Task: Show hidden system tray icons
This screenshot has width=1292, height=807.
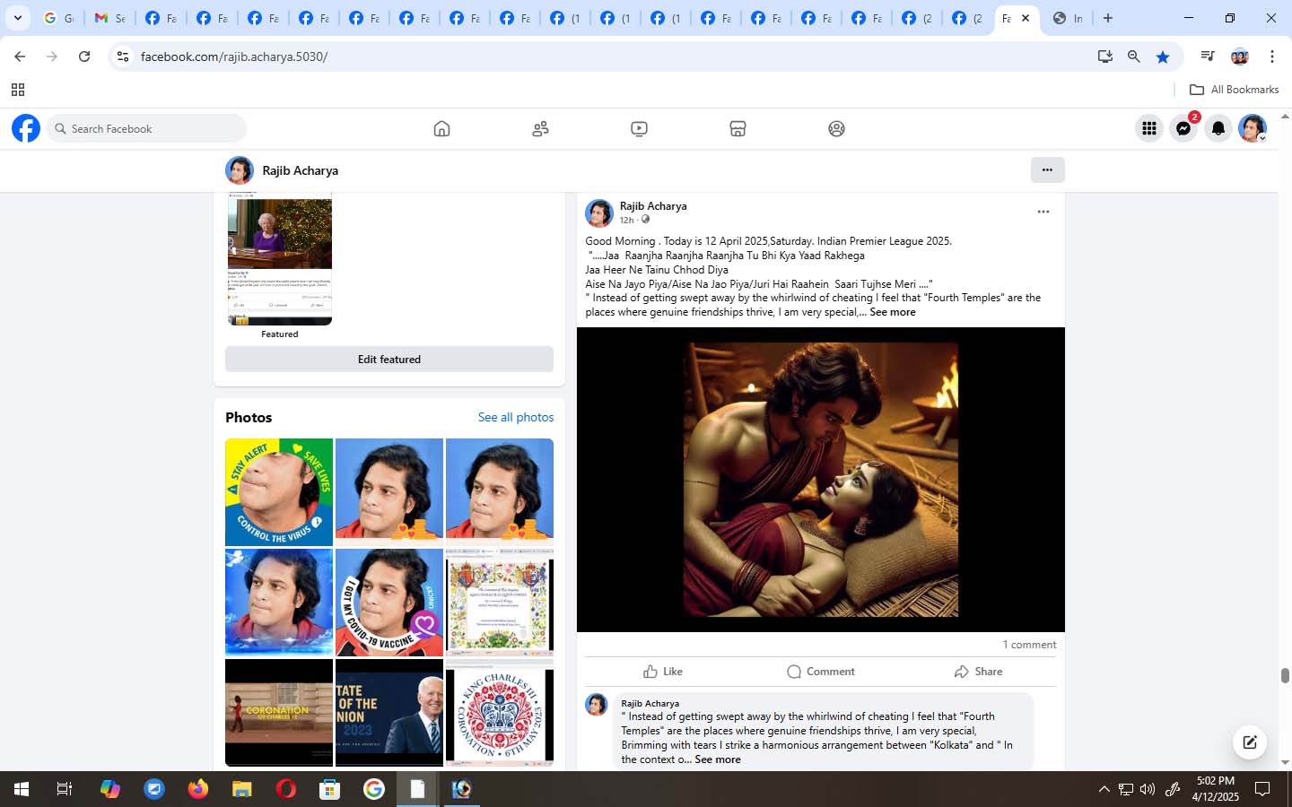Action: coord(1104,789)
